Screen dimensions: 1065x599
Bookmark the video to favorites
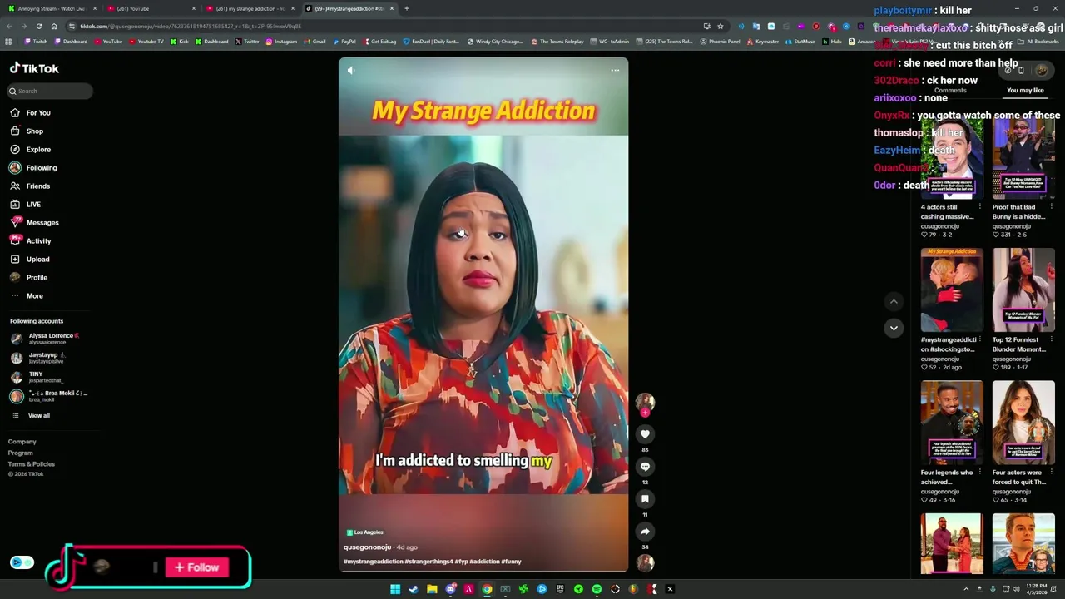click(x=645, y=499)
